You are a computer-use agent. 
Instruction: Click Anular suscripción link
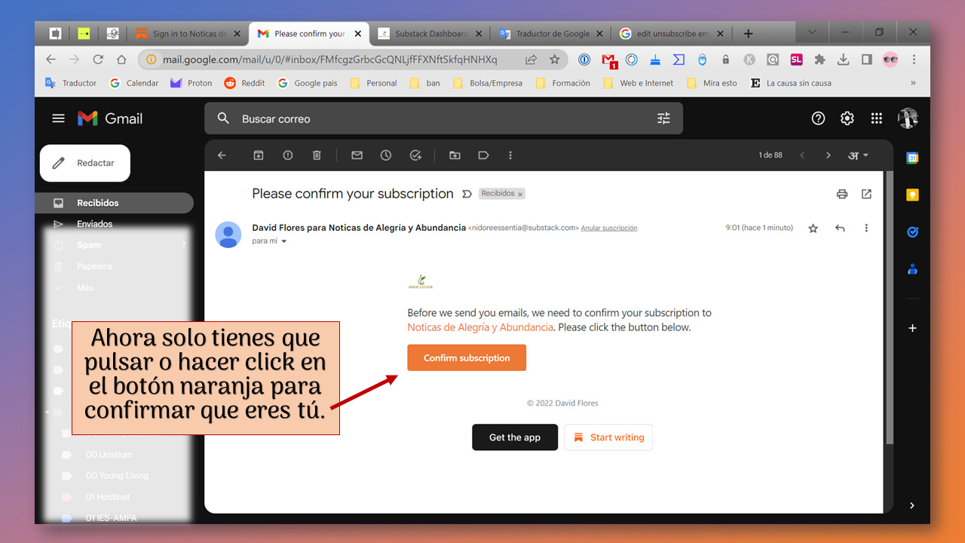pos(609,228)
